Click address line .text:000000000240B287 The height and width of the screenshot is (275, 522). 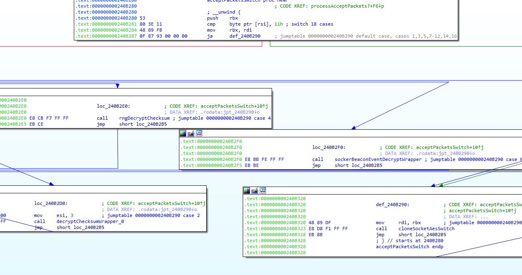[x=106, y=36]
